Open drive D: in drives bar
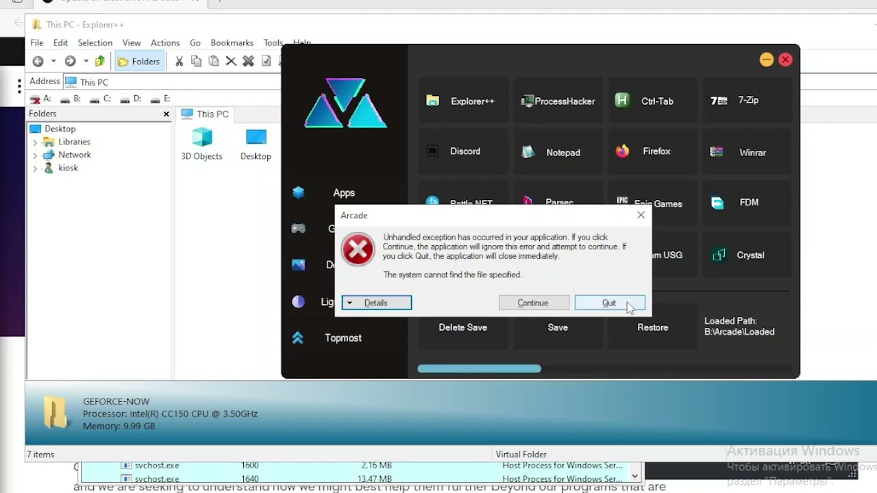The height and width of the screenshot is (493, 877). tap(130, 99)
